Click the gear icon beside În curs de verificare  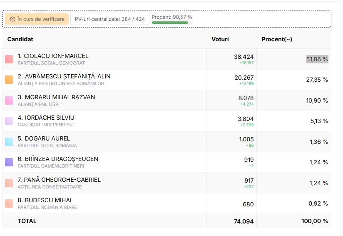click(x=12, y=19)
